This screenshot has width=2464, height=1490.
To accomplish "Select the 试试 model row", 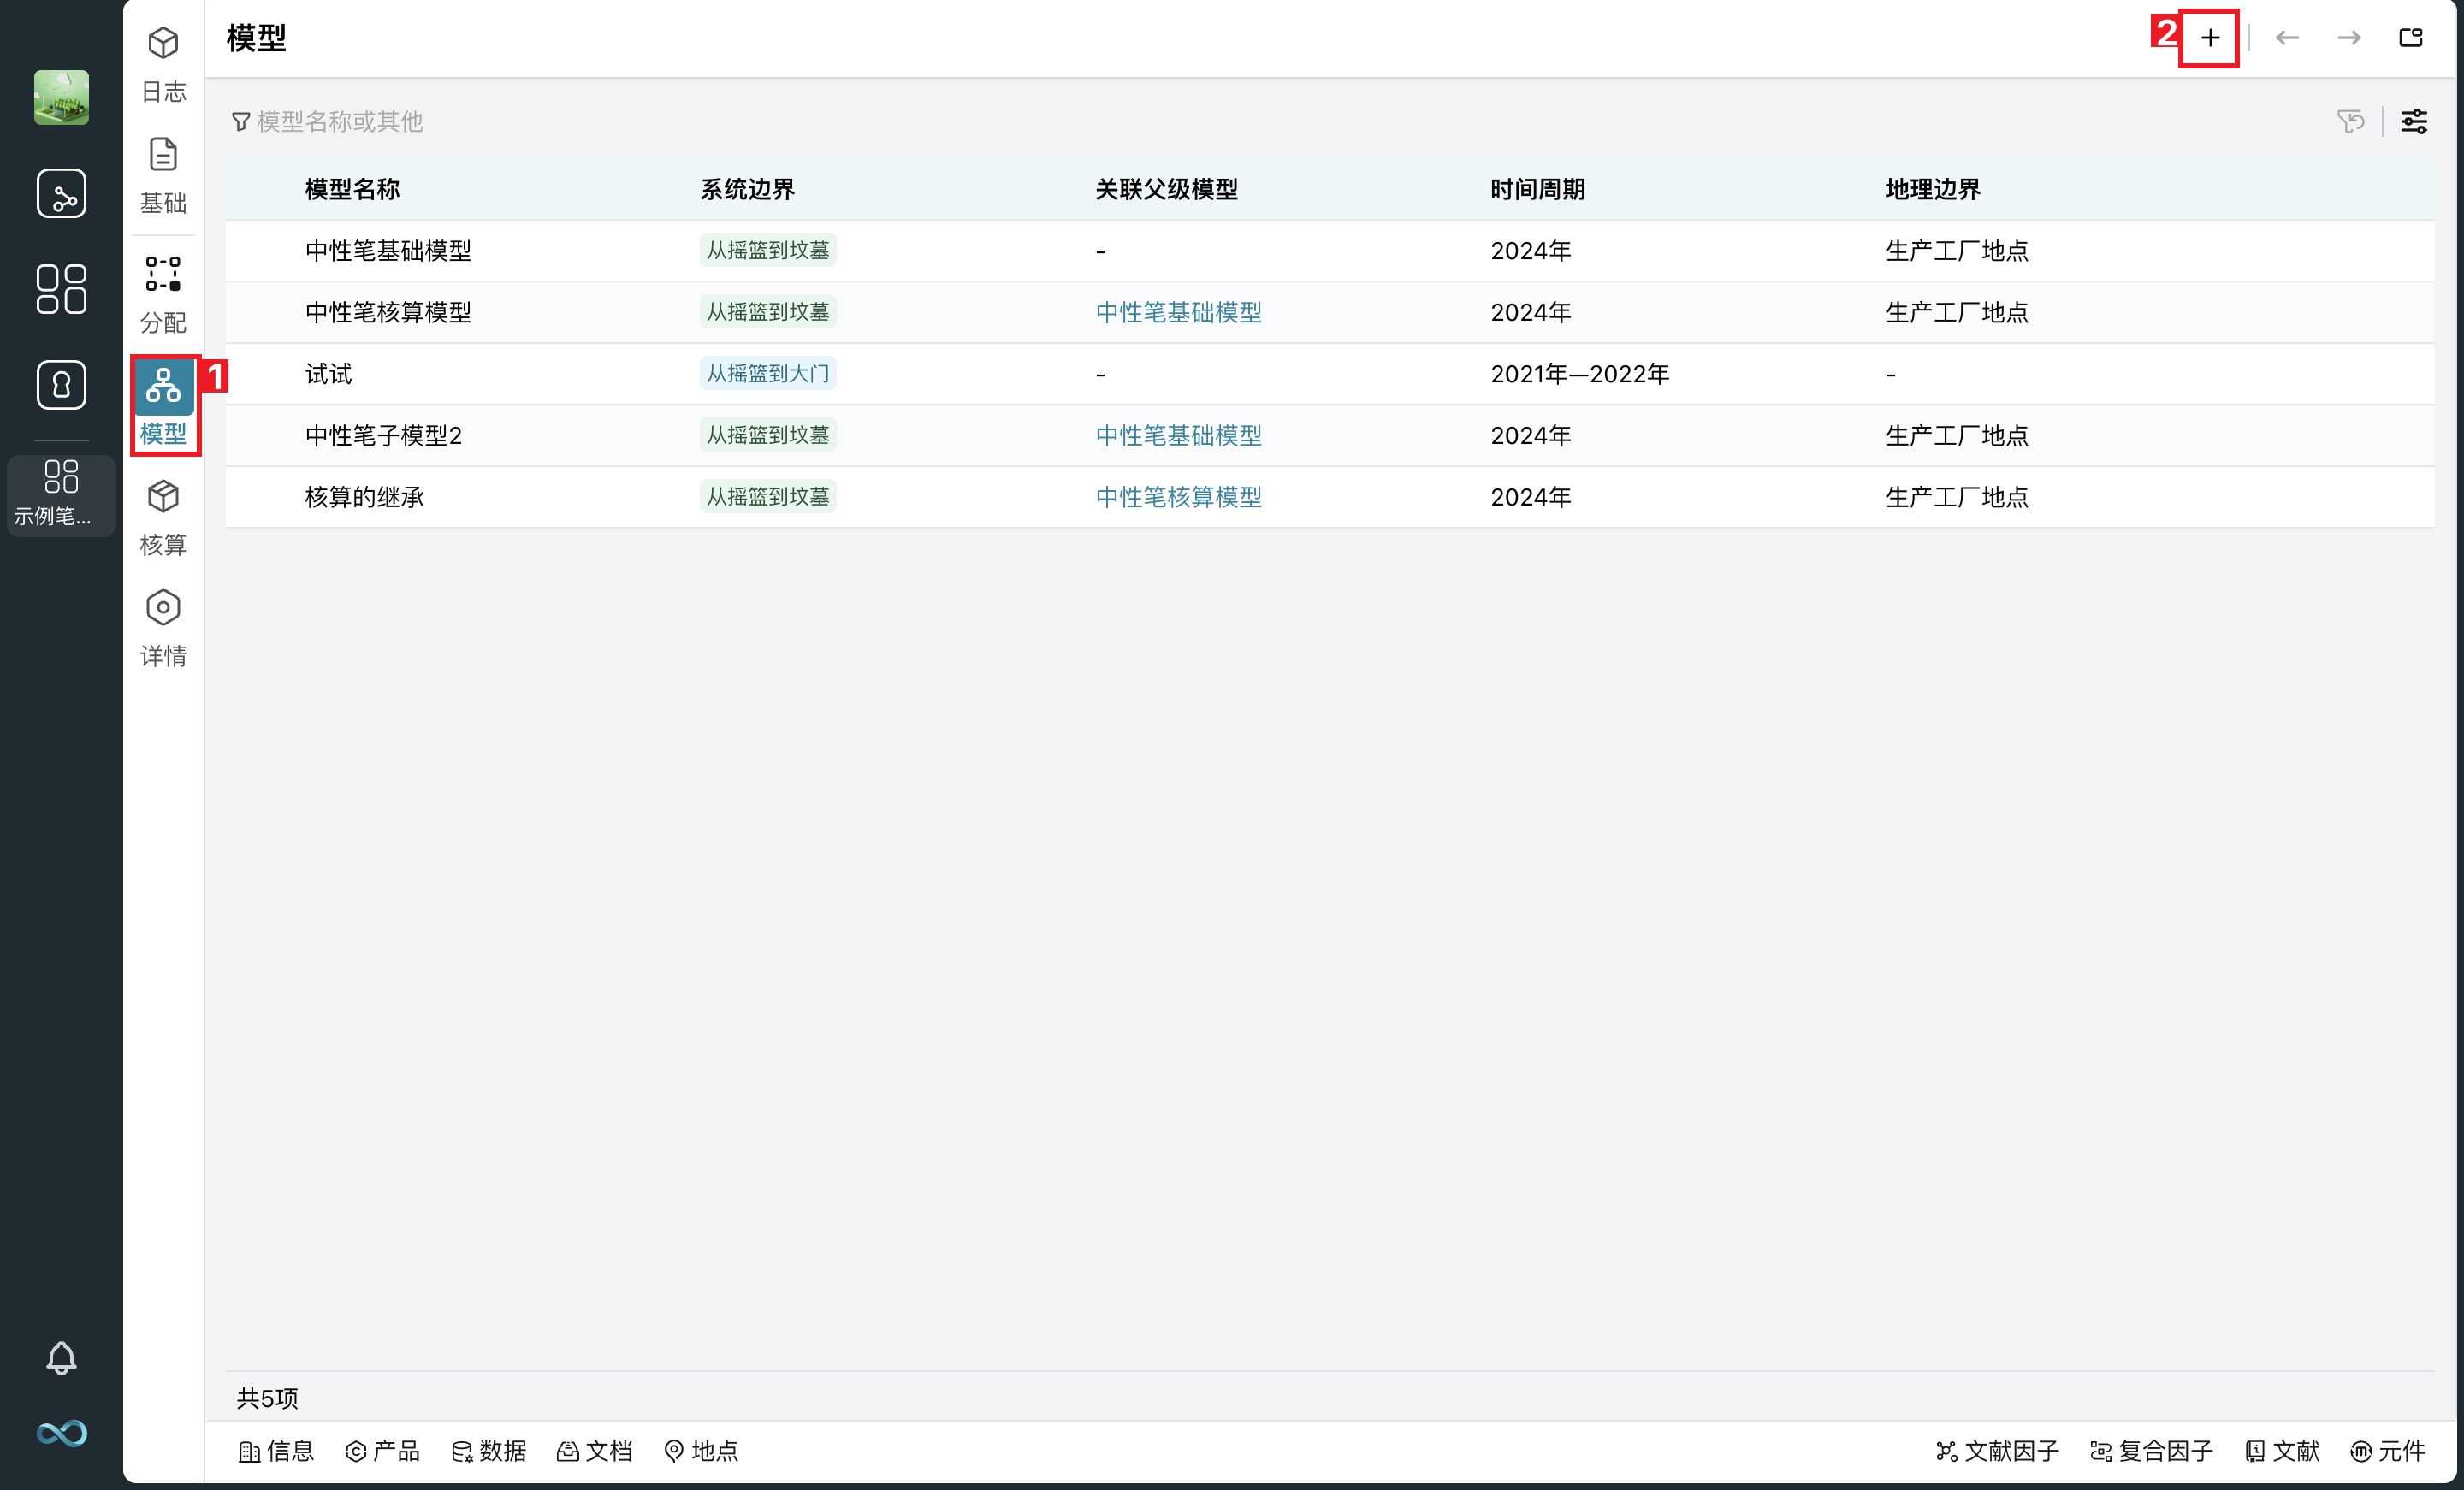I will click(329, 374).
